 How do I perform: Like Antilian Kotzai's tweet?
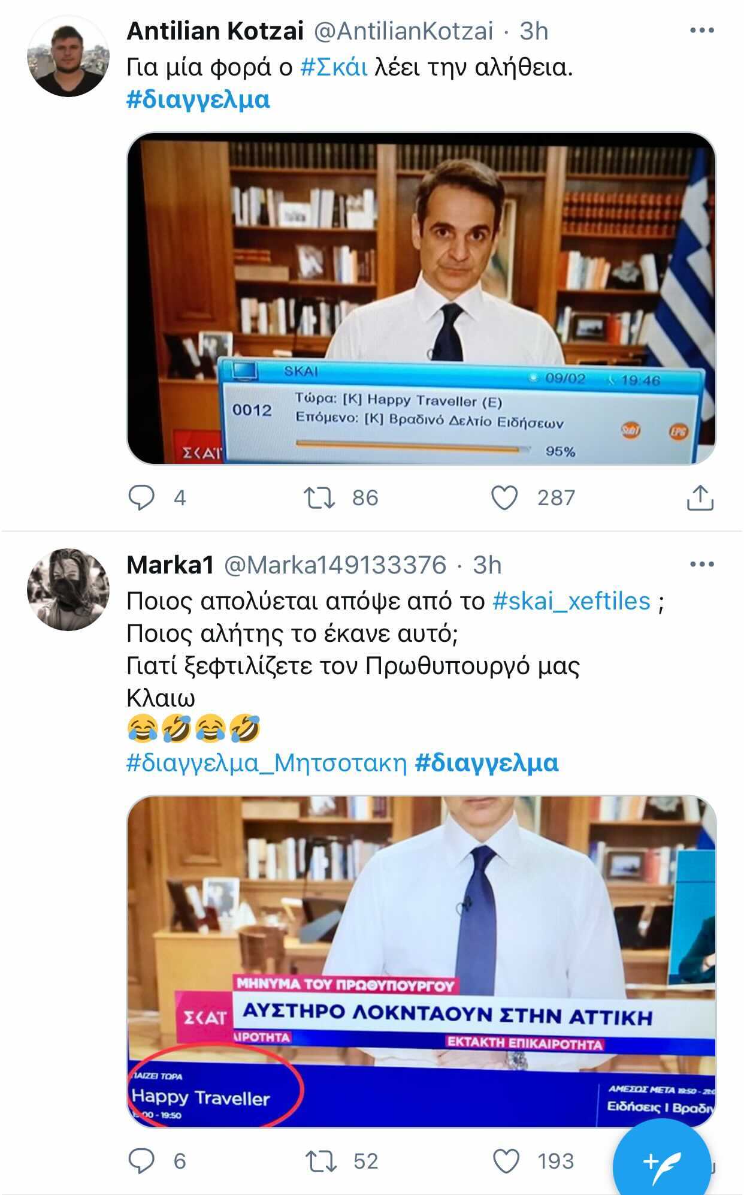click(x=504, y=497)
